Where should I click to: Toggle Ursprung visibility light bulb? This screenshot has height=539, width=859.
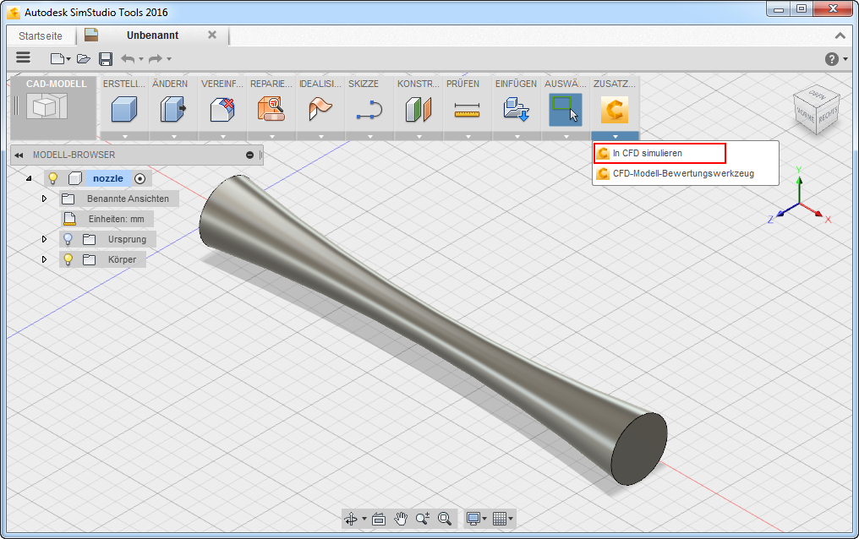68,239
